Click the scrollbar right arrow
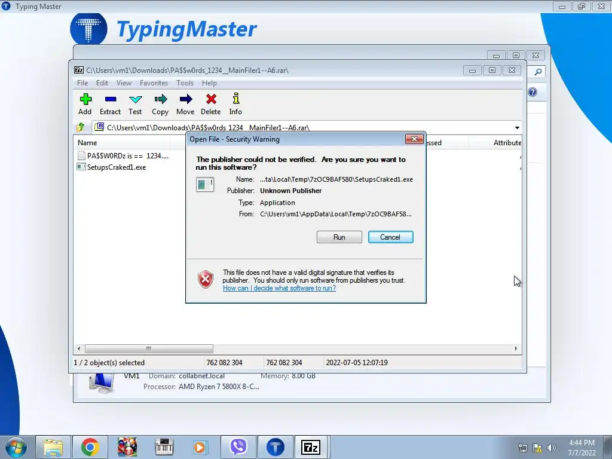Screen dimensions: 612x459 (x=516, y=348)
